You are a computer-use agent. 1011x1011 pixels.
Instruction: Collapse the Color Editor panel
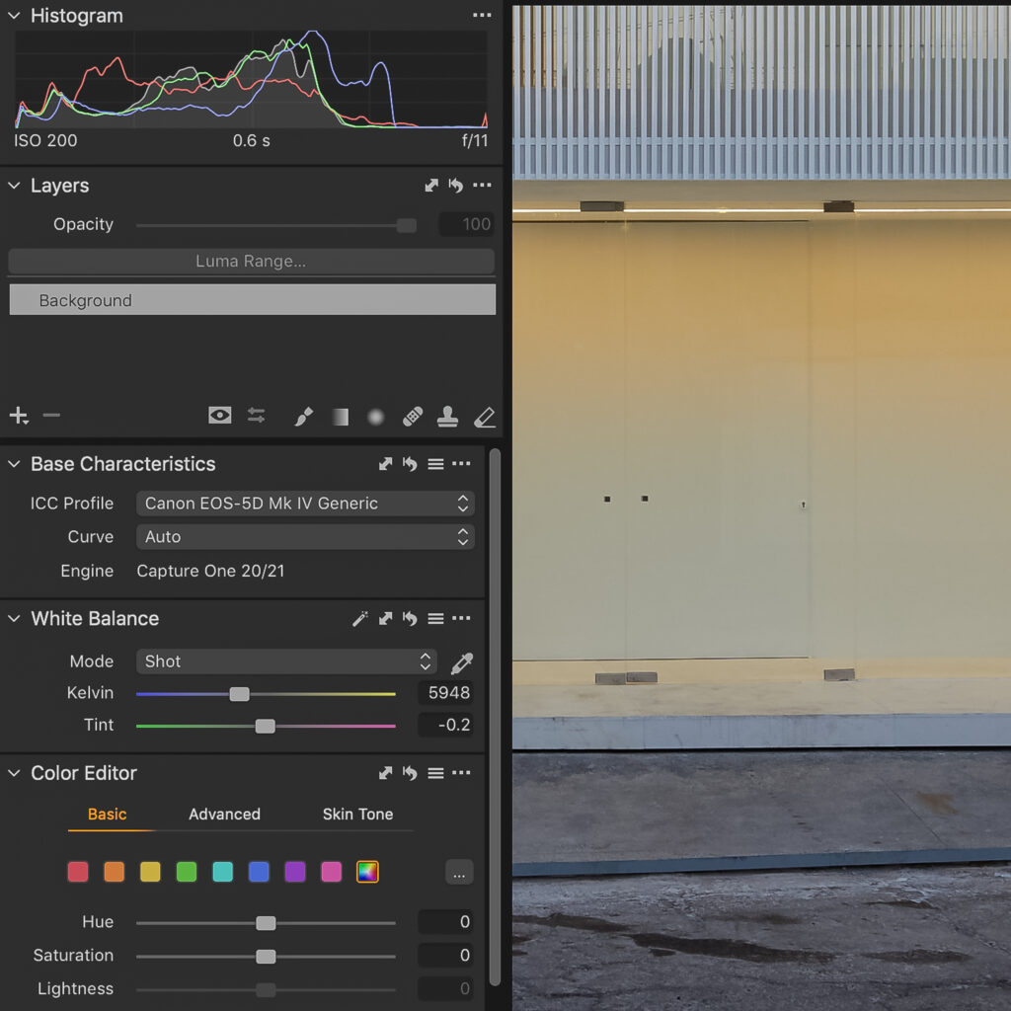14,773
